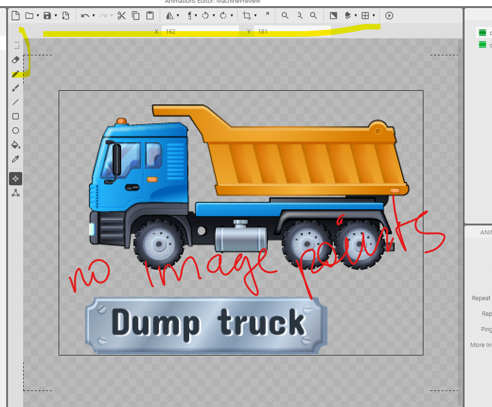
Task: Pick a color with the Eyedropper tool
Action: 16,159
